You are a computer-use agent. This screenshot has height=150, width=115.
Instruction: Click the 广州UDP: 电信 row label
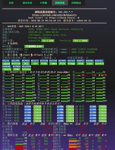click(x=11, y=121)
